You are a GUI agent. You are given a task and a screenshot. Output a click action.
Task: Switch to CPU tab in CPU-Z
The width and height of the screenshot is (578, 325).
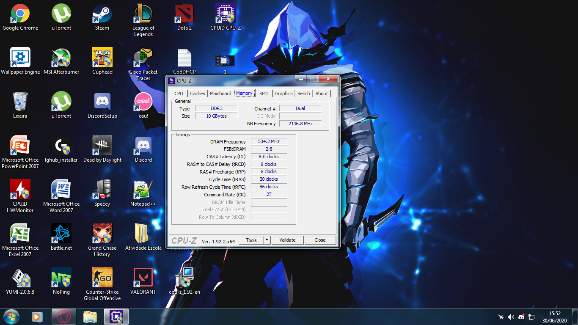tap(179, 94)
